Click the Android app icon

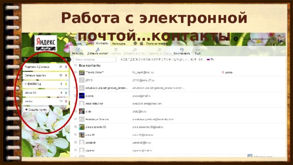click(x=136, y=44)
